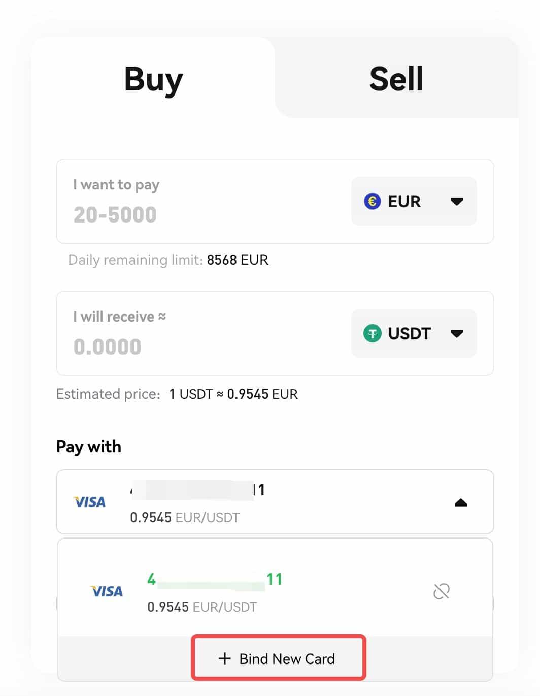Click the daily remaining limit 8568 EUR
The height and width of the screenshot is (696, 540).
238,260
